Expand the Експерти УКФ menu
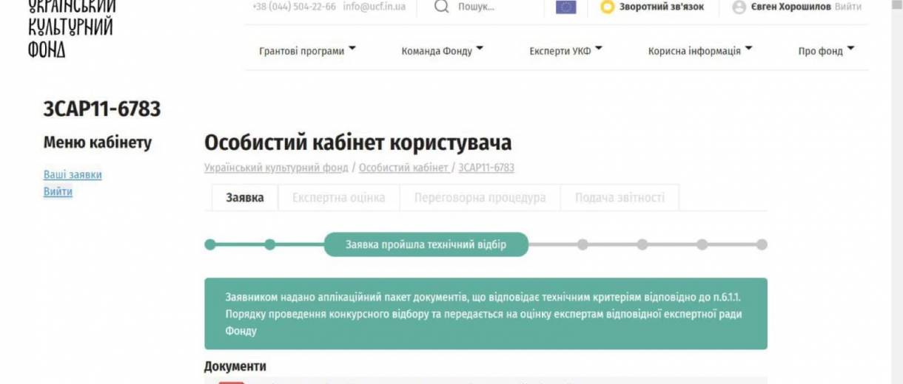 [x=565, y=51]
